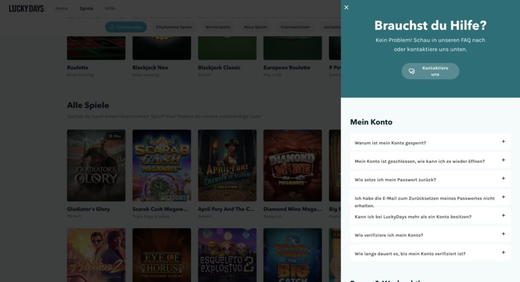Open Scarab Cash Megaways game thumbnail
The image size is (520, 282).
click(161, 165)
